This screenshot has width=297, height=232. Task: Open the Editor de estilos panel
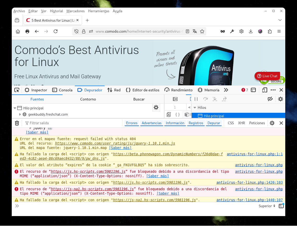tap(143, 90)
